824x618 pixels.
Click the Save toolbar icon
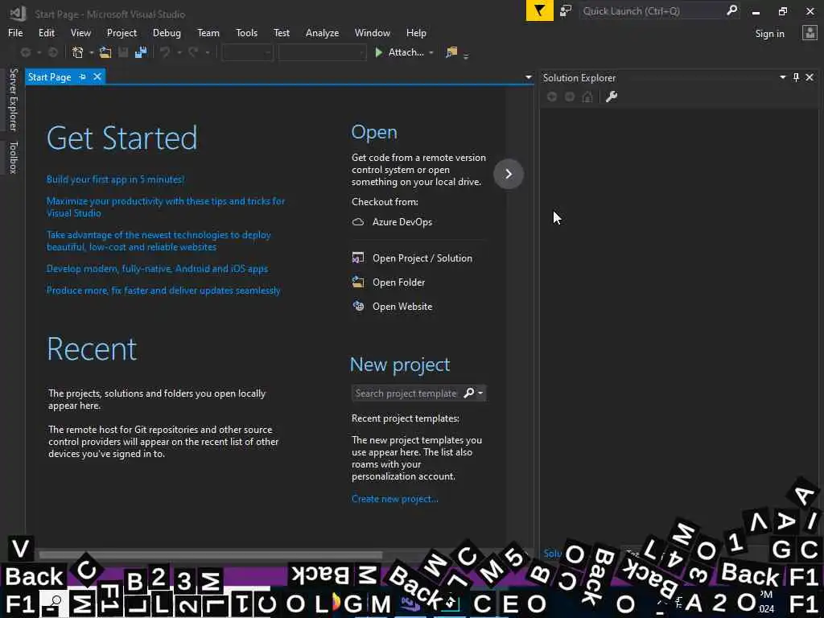(x=123, y=52)
